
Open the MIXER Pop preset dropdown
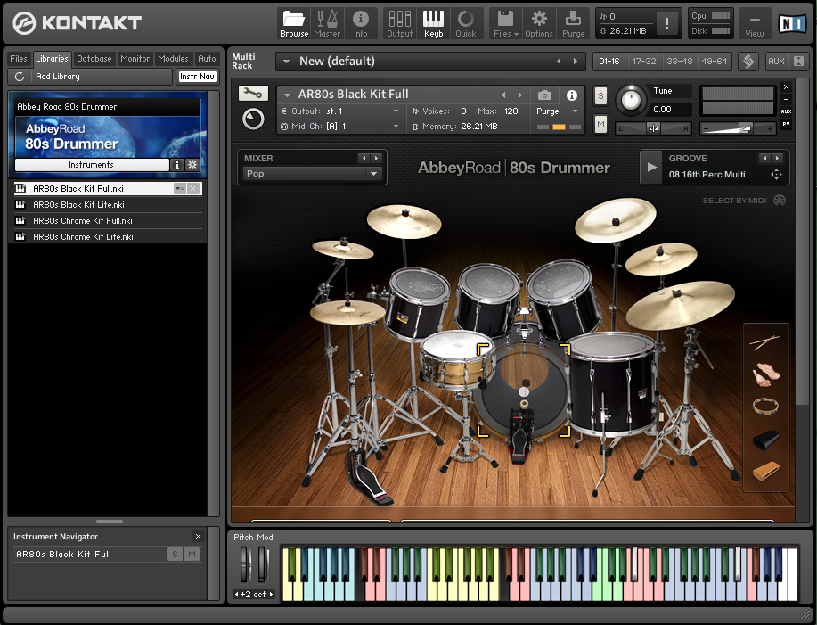coord(312,174)
